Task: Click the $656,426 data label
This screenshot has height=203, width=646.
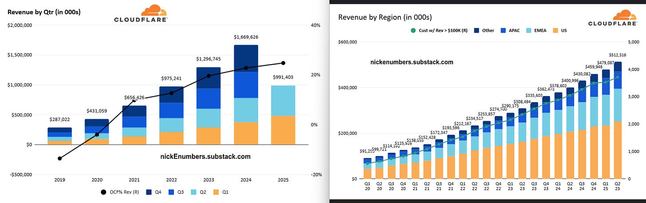Action: (135, 97)
